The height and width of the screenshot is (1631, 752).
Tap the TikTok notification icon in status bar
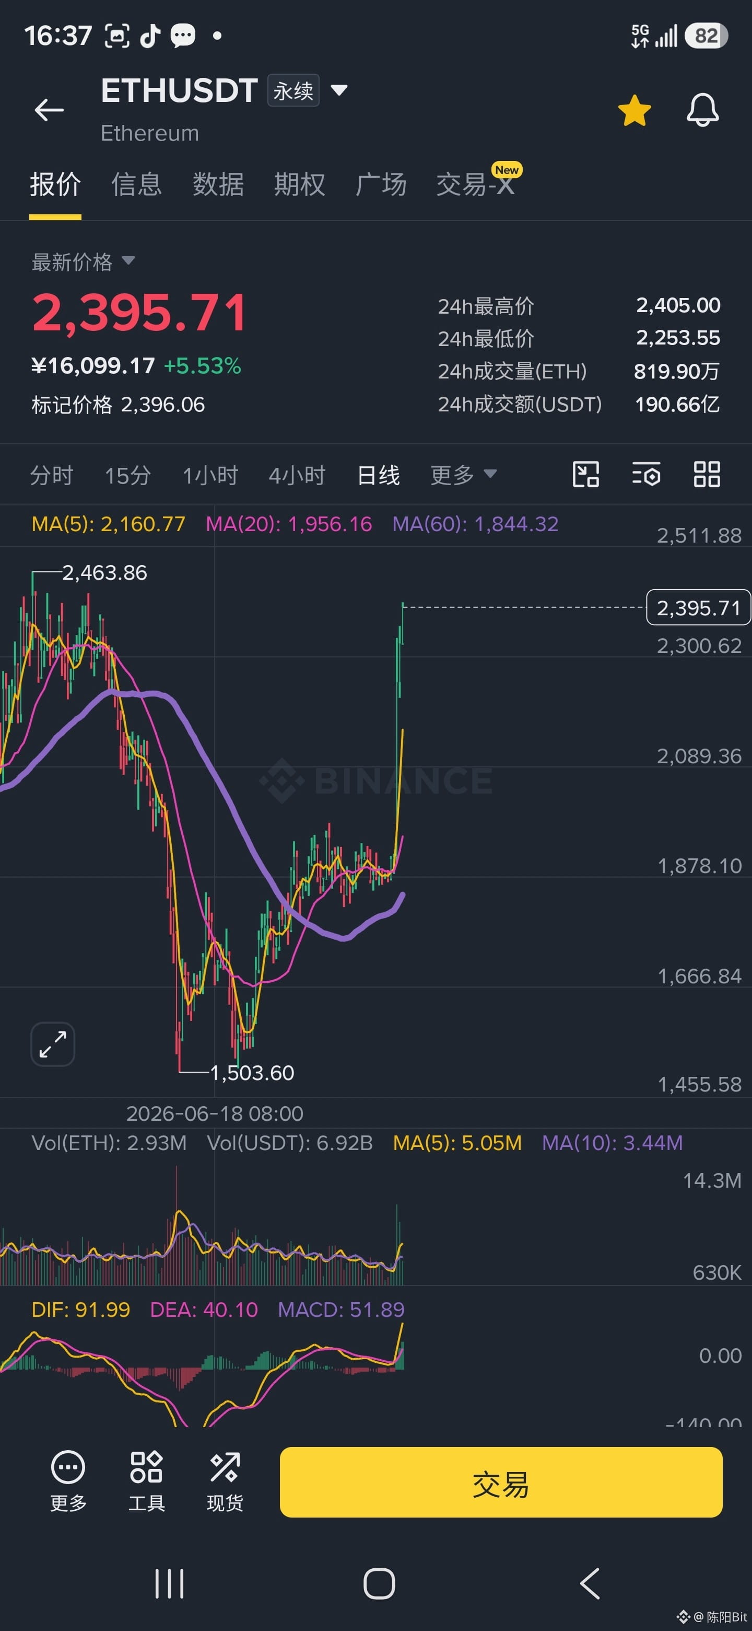point(150,36)
